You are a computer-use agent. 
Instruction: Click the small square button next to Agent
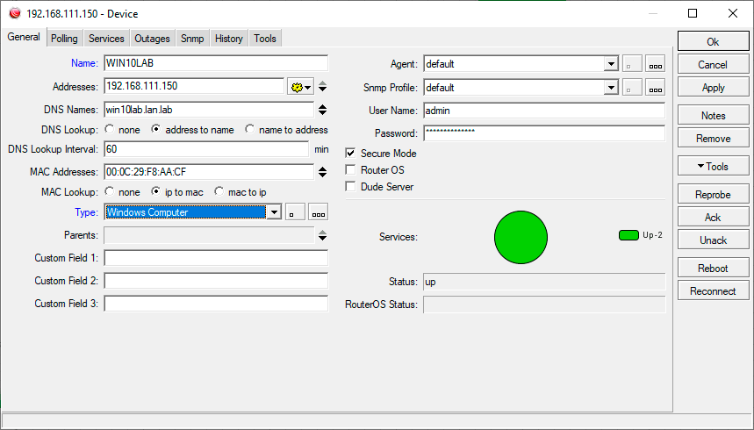(632, 64)
